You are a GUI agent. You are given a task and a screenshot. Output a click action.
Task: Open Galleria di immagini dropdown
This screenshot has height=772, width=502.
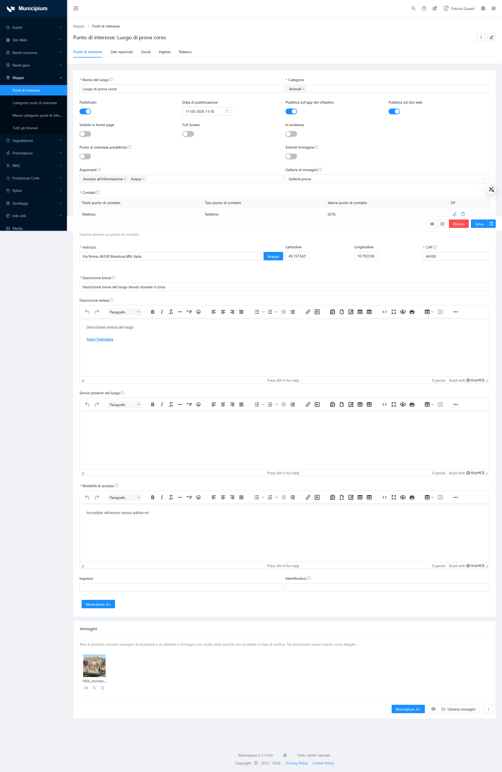[x=387, y=179]
